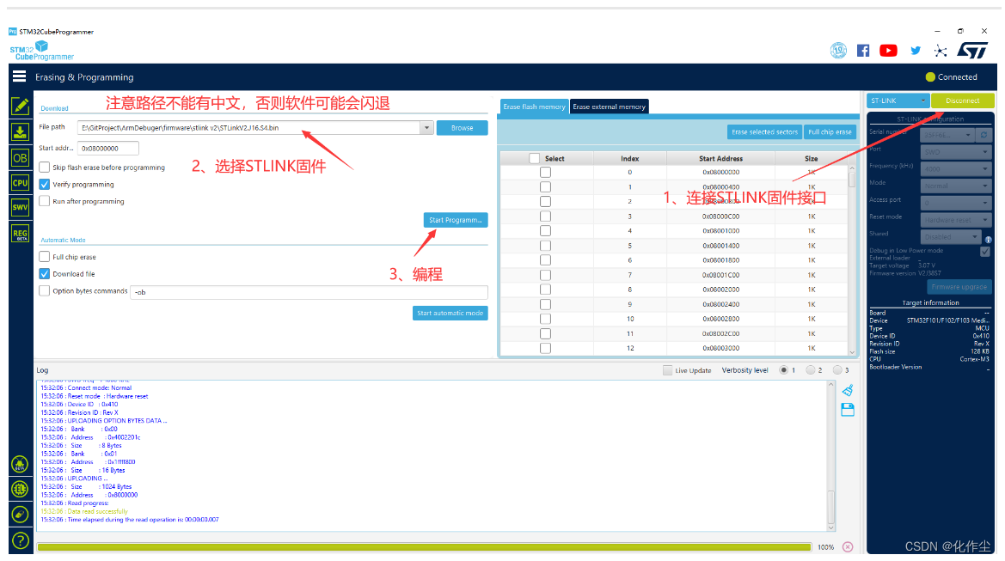Click the Option bytes commands text field
1005x561 pixels.
coord(309,292)
